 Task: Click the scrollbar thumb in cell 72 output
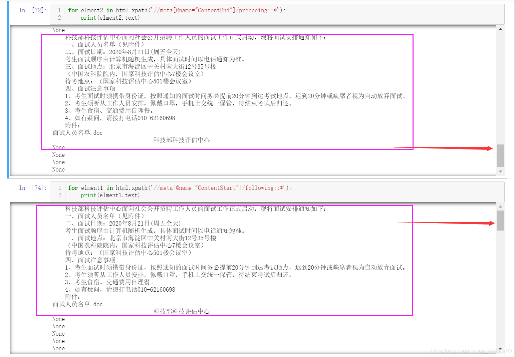tap(500, 155)
